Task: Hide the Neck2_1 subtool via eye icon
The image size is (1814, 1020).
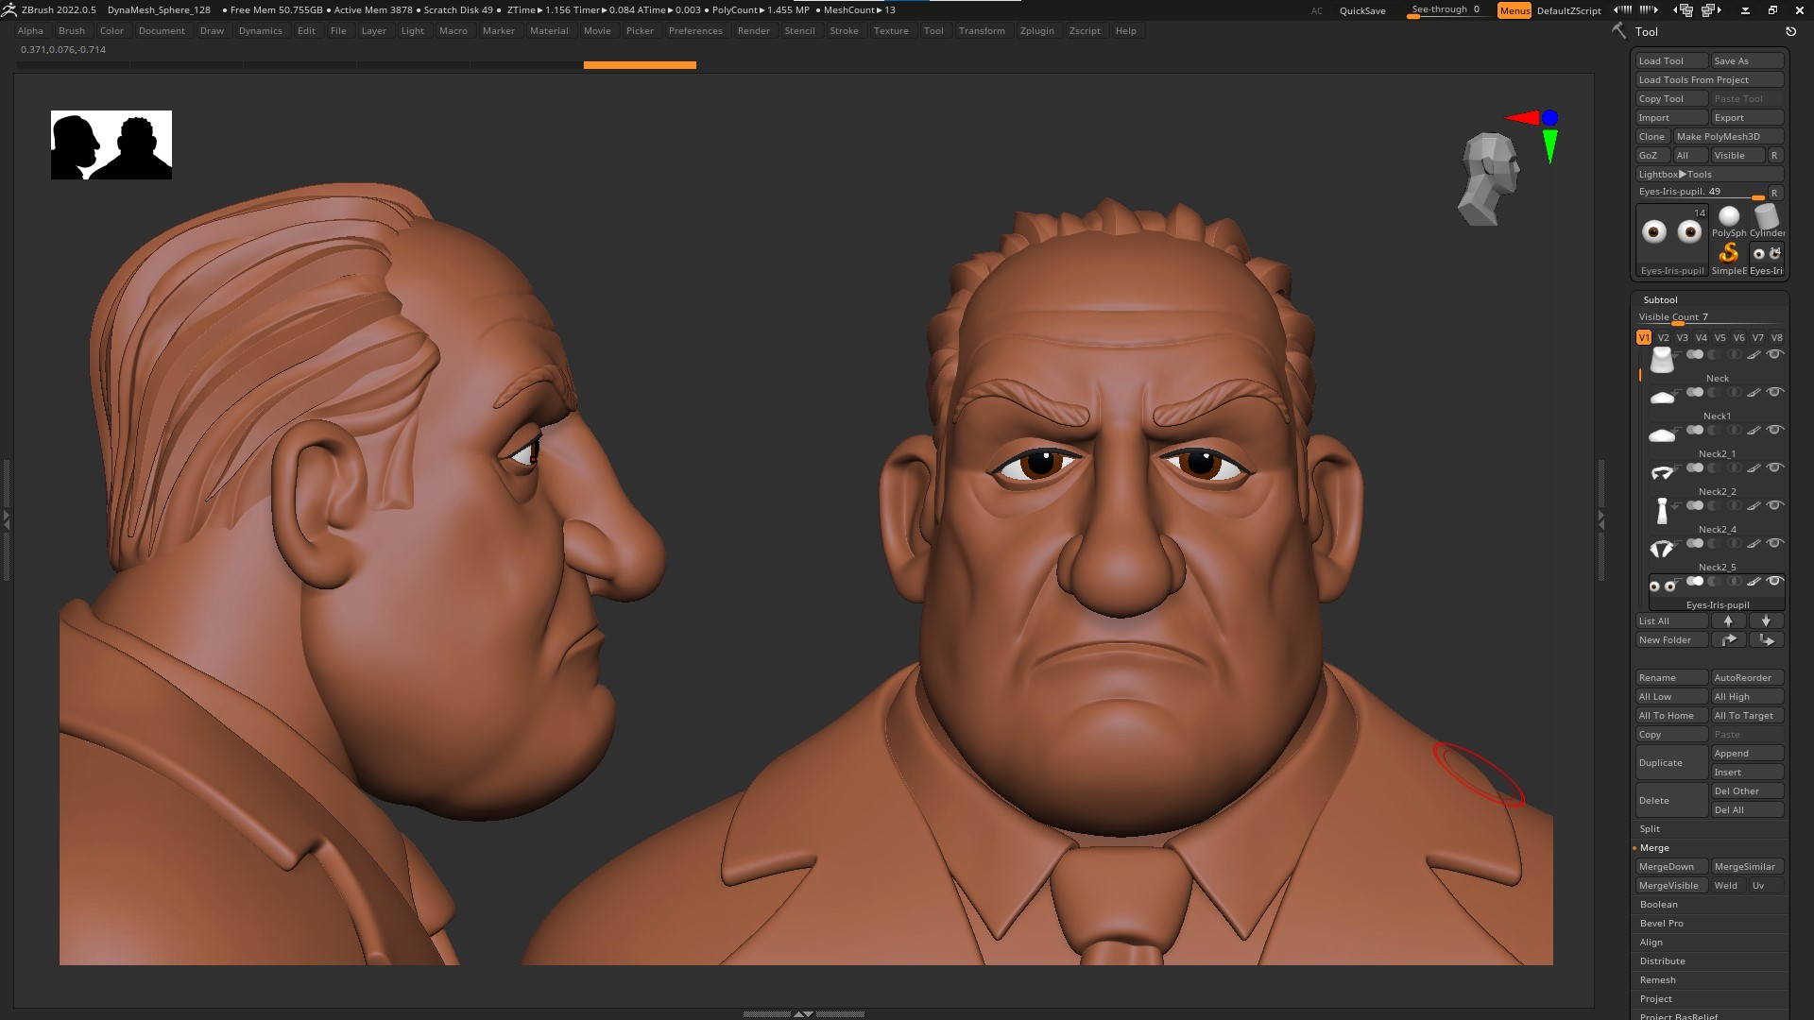Action: [x=1774, y=430]
